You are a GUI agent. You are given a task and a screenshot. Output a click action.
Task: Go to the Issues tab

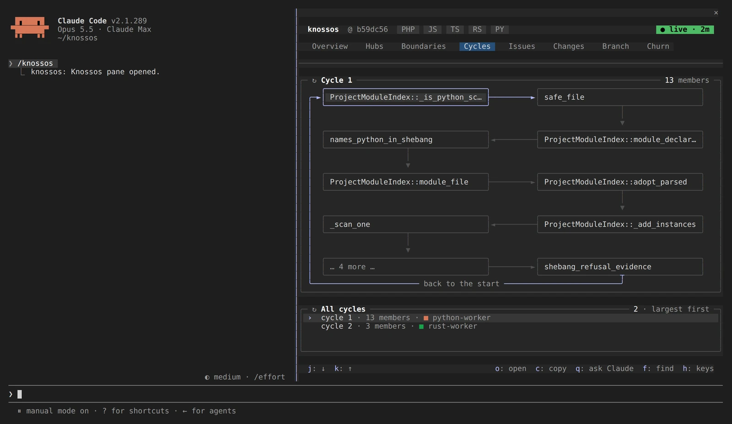coord(522,46)
